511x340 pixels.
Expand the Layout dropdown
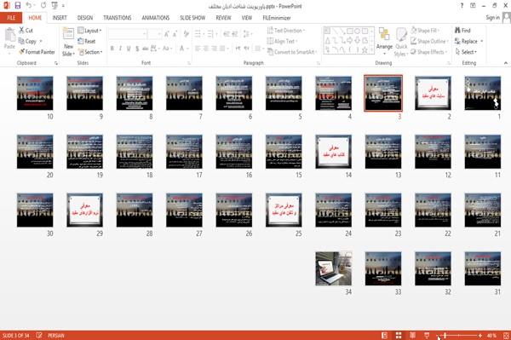click(89, 31)
